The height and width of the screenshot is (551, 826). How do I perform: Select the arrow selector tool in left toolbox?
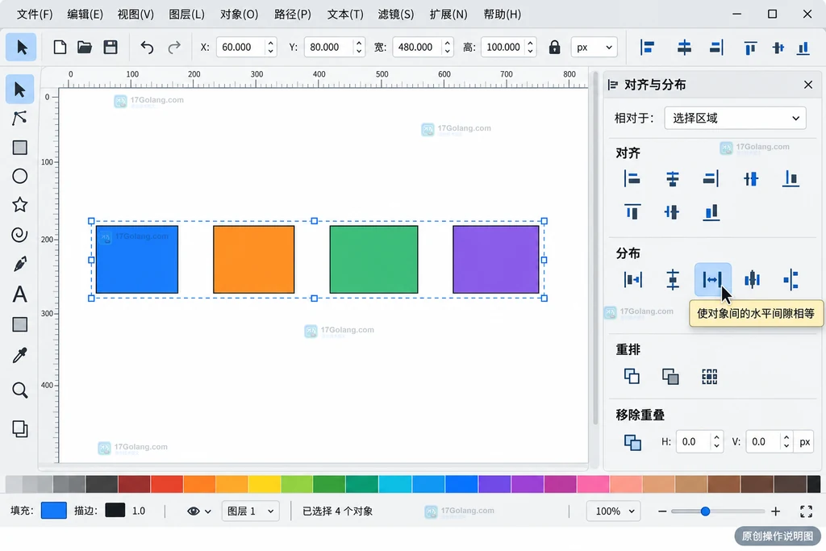point(20,90)
